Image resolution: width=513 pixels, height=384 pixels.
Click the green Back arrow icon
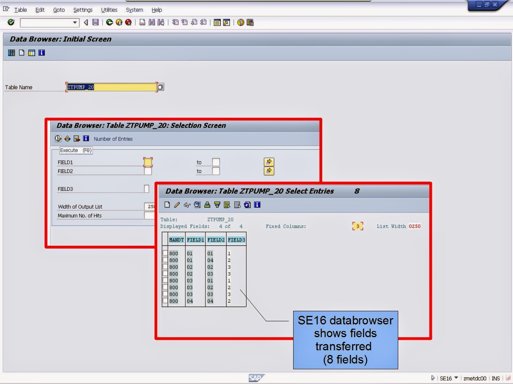(110, 22)
